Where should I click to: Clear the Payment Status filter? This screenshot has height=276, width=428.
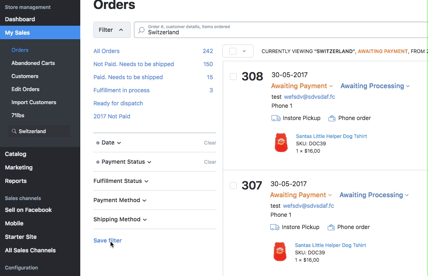point(210,162)
